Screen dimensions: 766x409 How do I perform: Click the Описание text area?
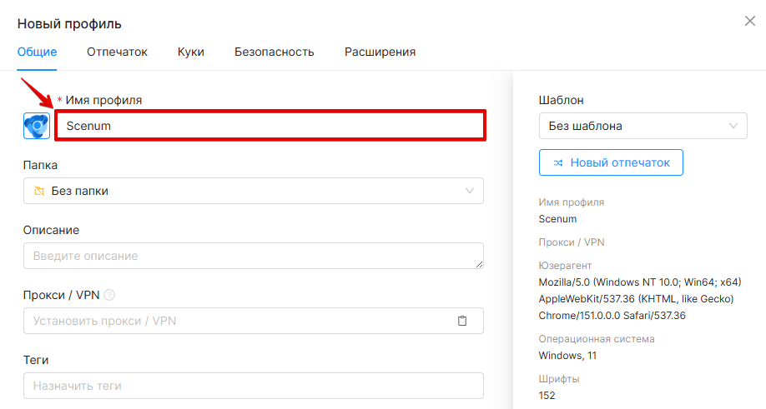pos(254,256)
